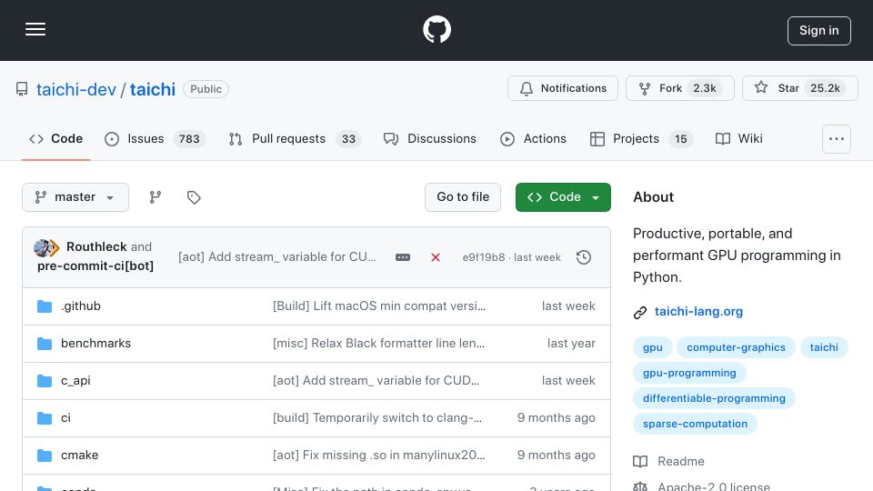This screenshot has height=491, width=873.
Task: View commit history clock icon
Action: tap(584, 257)
